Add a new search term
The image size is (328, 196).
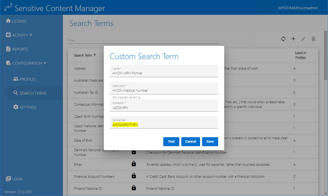point(293,39)
